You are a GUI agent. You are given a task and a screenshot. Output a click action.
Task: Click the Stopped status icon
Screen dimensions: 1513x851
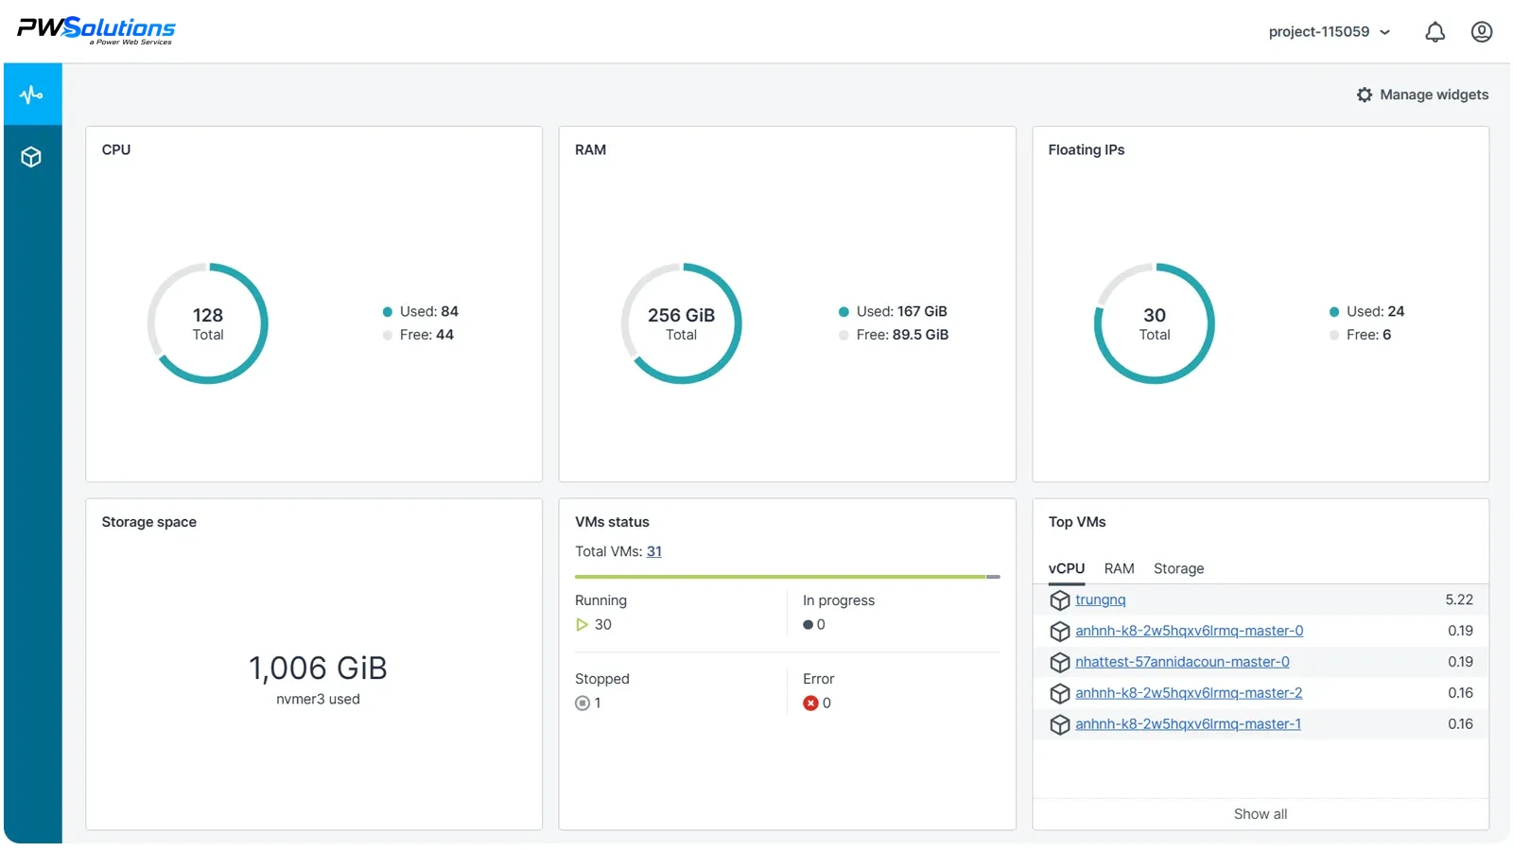pos(583,703)
